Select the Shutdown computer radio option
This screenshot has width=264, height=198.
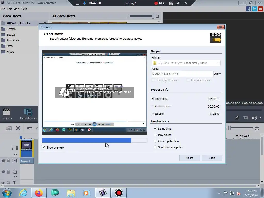pos(155,147)
